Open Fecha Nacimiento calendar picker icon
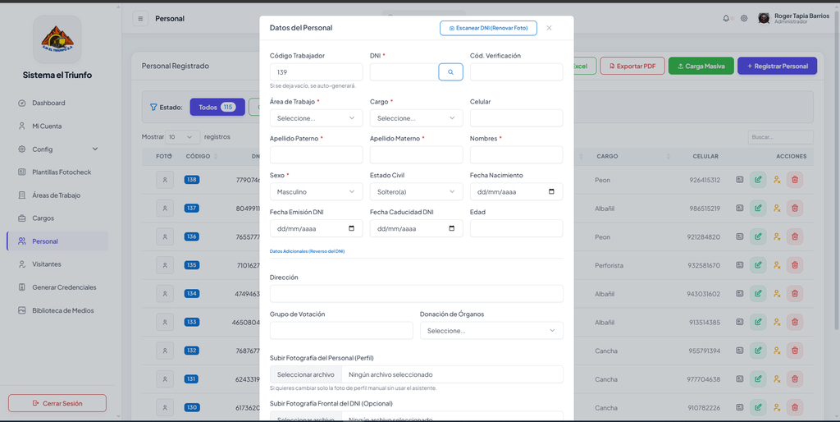This screenshot has width=840, height=422. tap(552, 191)
